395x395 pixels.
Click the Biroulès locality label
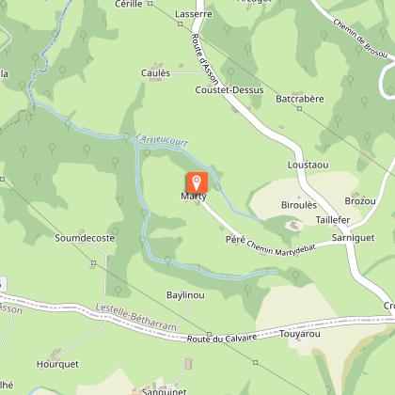tap(299, 205)
